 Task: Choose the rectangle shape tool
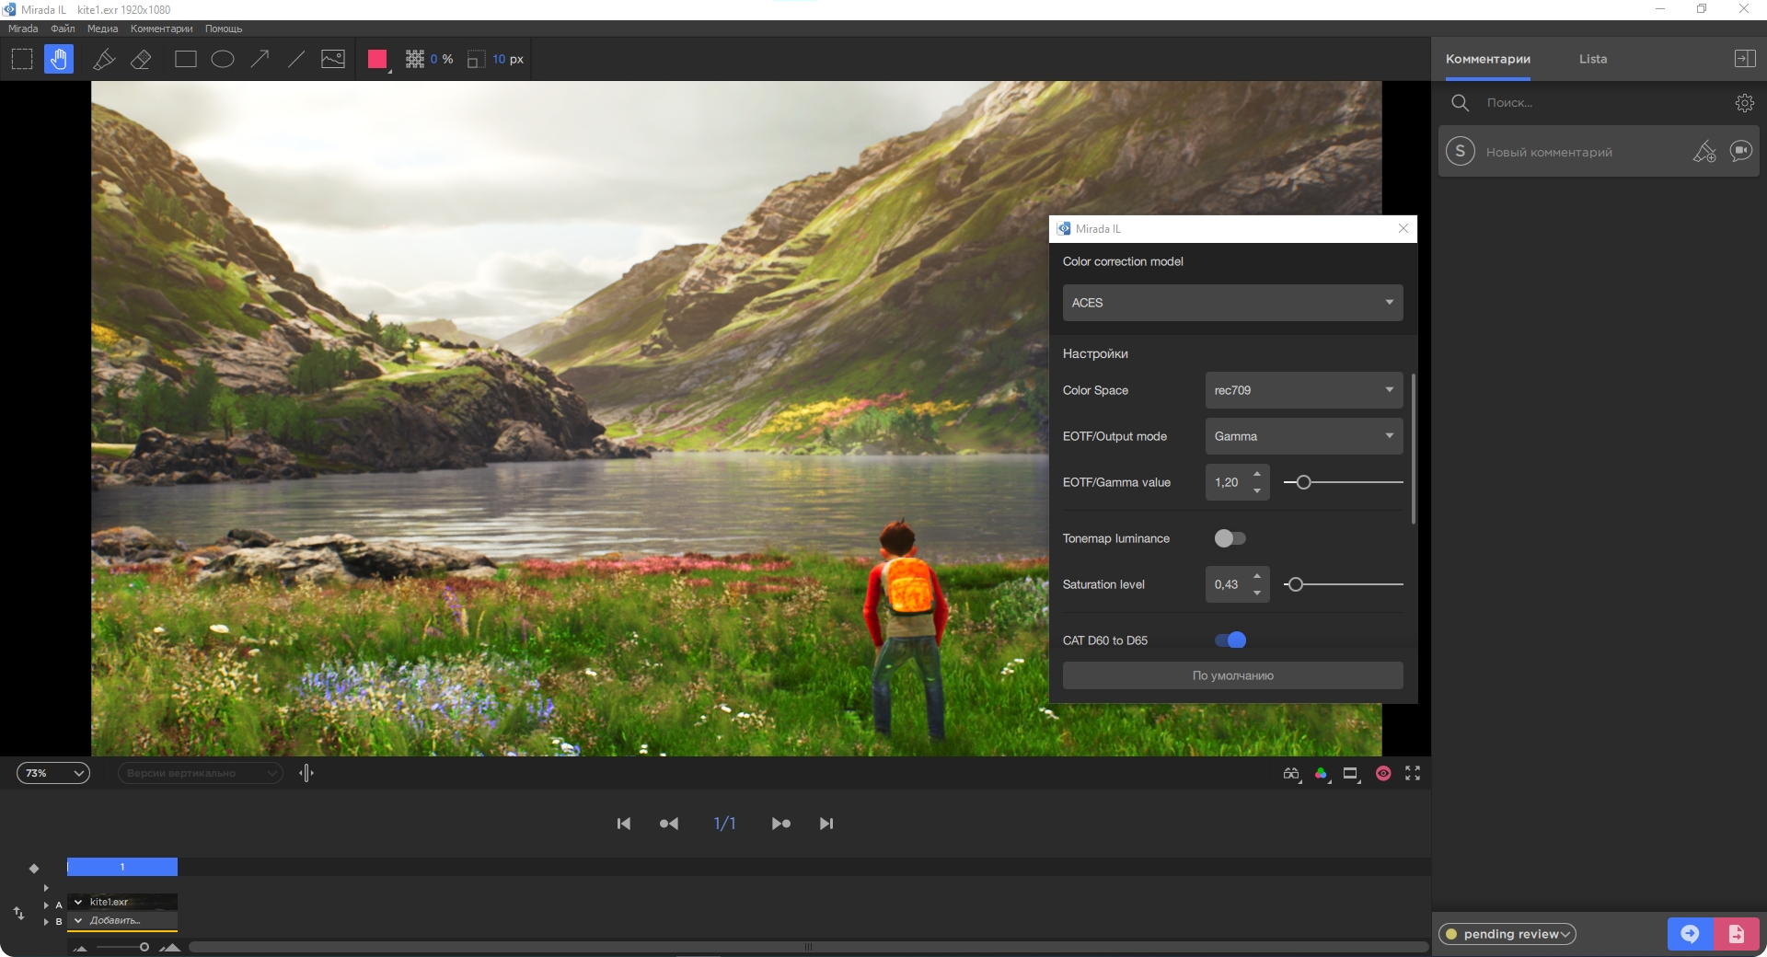[186, 59]
